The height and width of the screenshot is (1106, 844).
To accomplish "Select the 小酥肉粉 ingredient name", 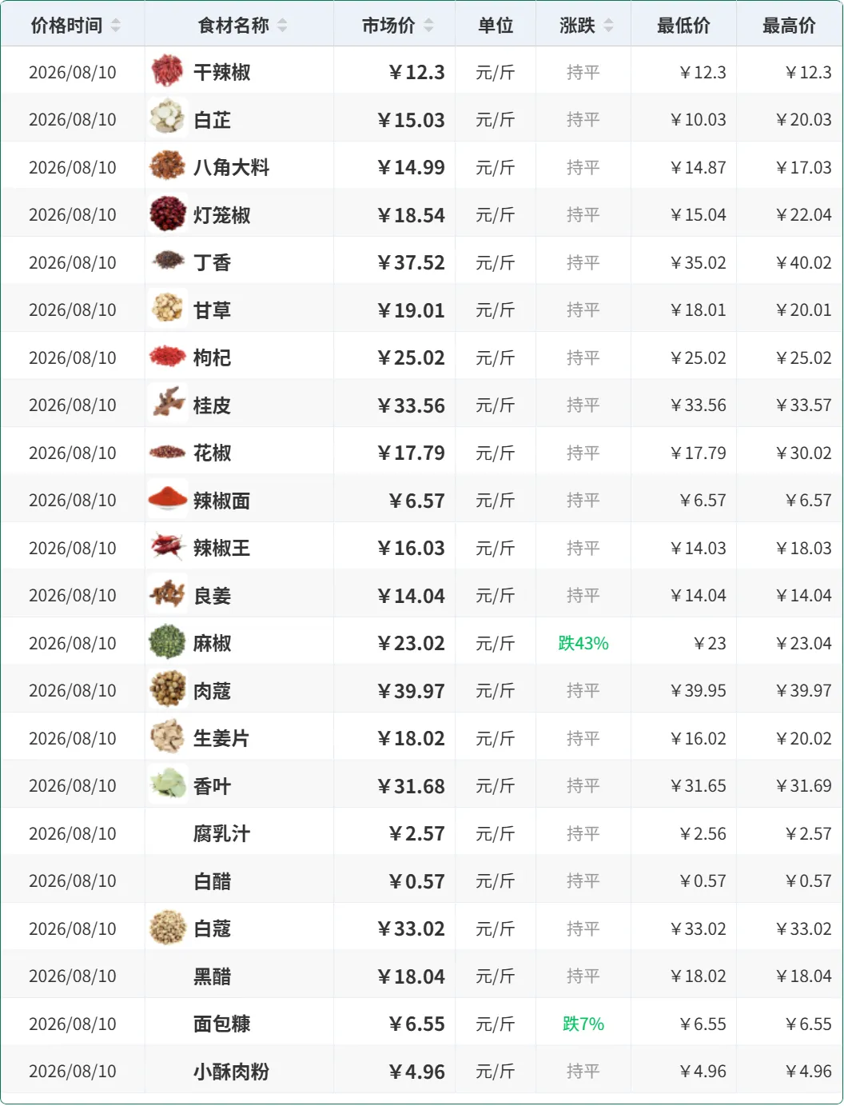I will click(x=232, y=1072).
